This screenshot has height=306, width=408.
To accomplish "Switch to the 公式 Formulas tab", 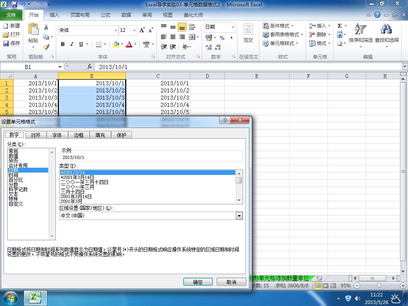I will (106, 15).
